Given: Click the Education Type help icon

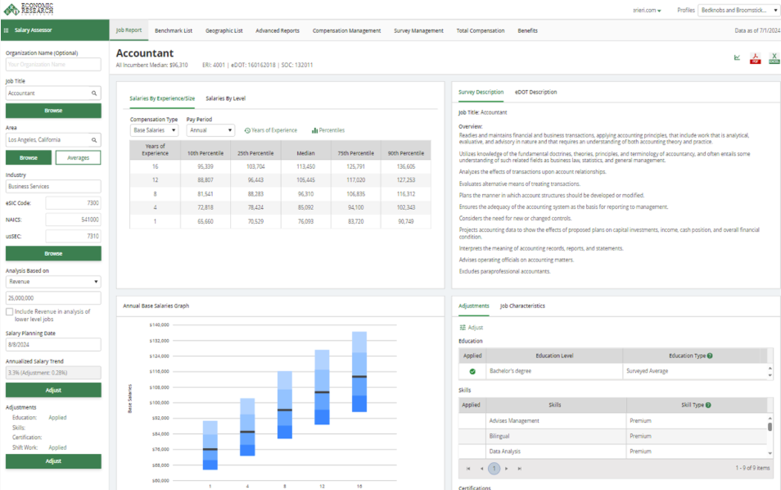Looking at the screenshot, I should (x=710, y=356).
